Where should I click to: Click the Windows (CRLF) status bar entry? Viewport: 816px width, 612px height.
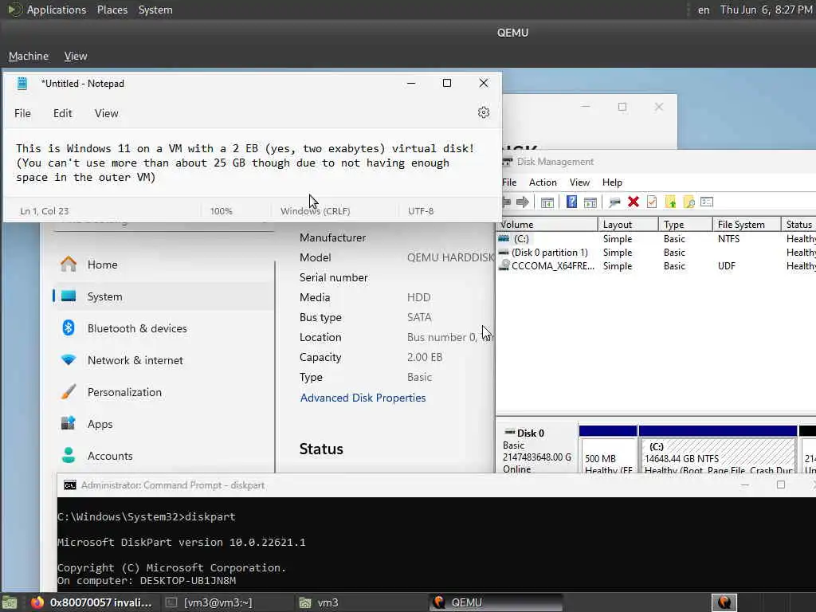click(x=315, y=210)
